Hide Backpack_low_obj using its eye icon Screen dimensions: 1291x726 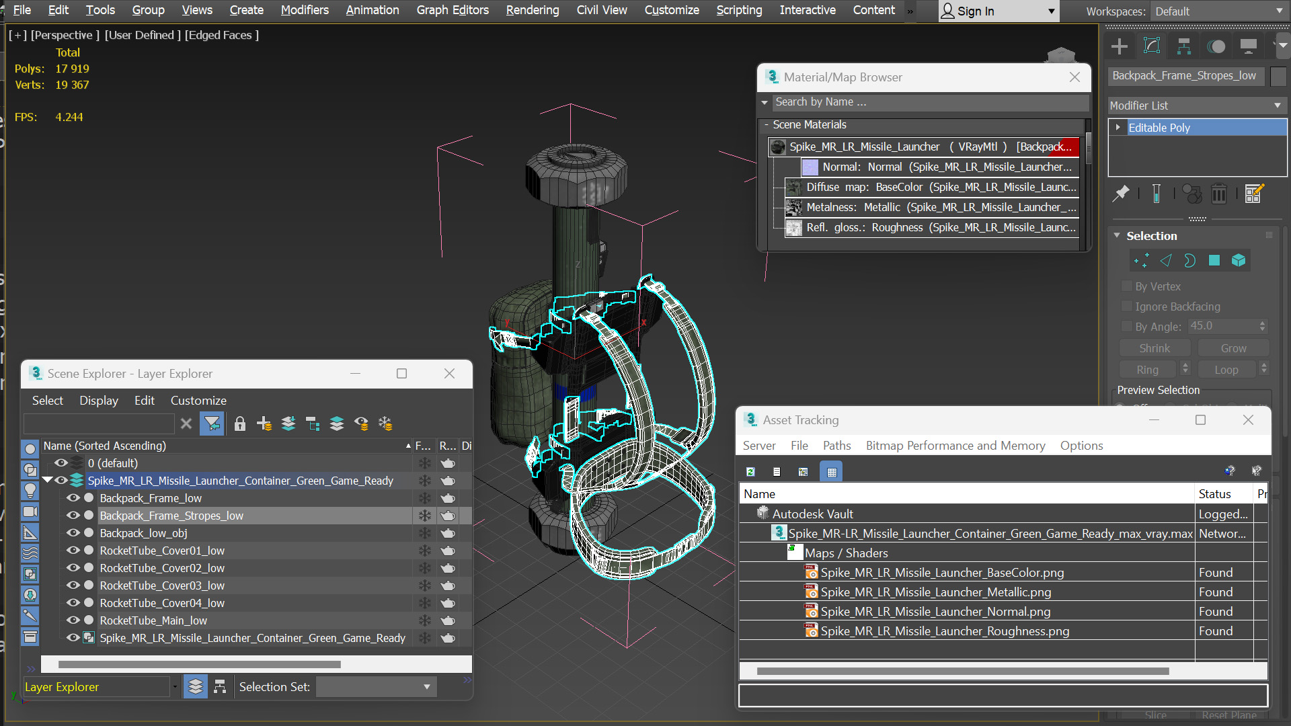(x=73, y=533)
